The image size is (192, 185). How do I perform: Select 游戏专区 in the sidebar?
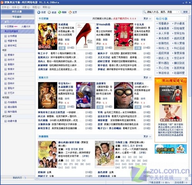(12, 46)
